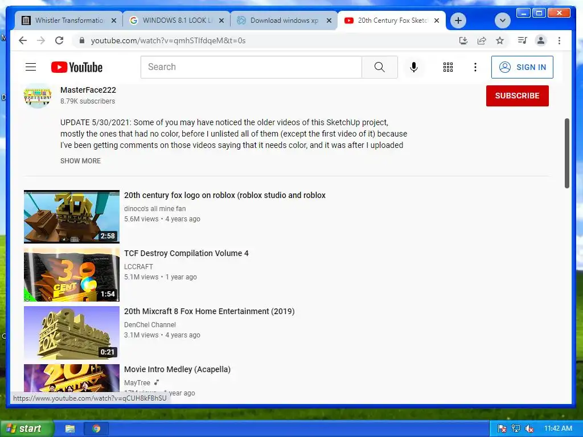Click the SIGN IN button

pos(522,67)
